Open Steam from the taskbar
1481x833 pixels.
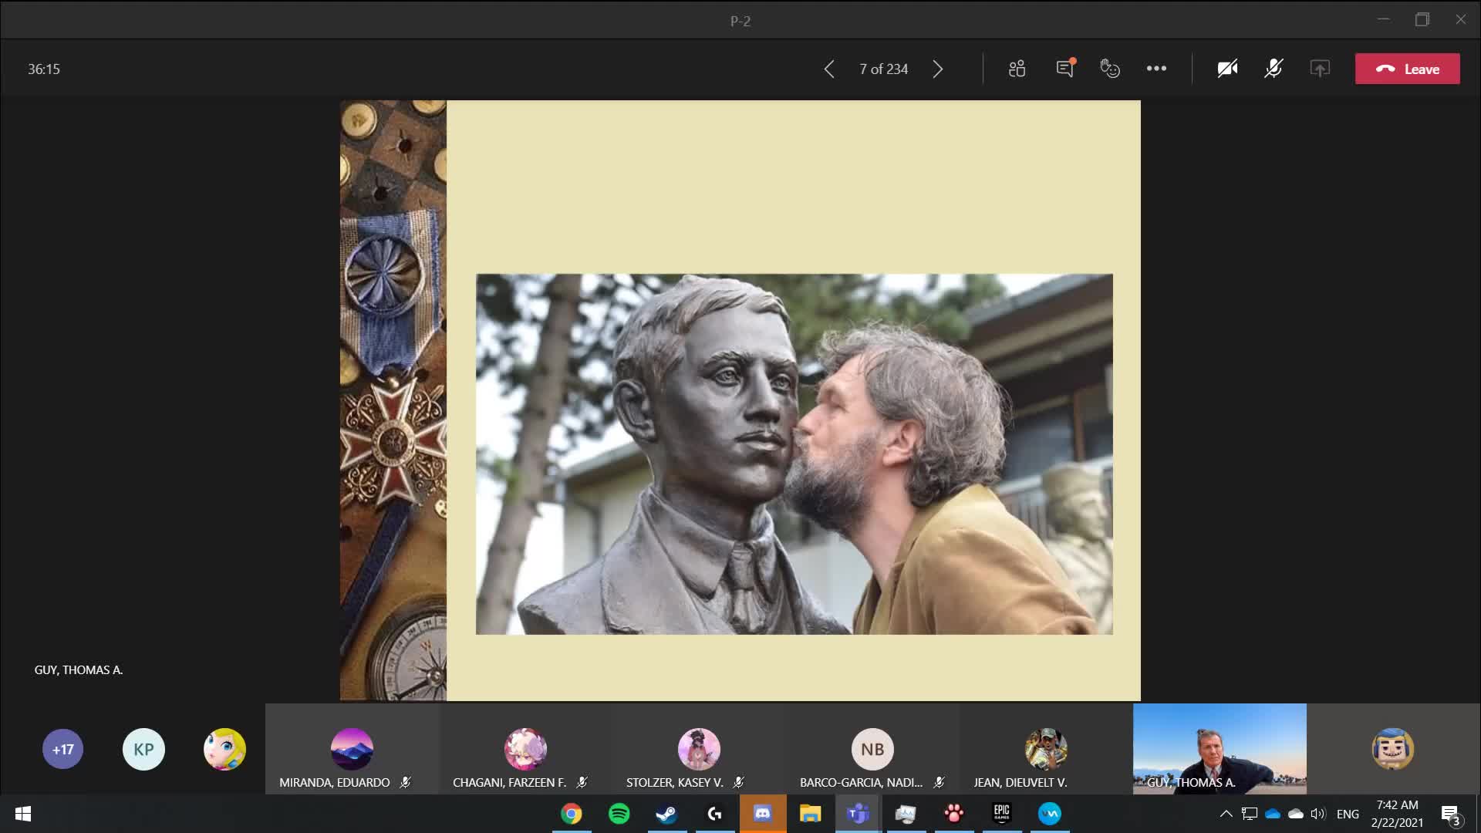[666, 814]
